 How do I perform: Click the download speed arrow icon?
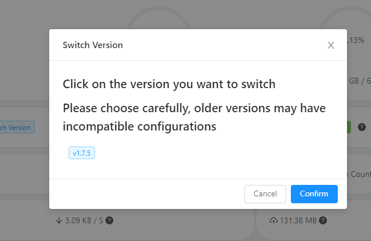click(x=58, y=220)
